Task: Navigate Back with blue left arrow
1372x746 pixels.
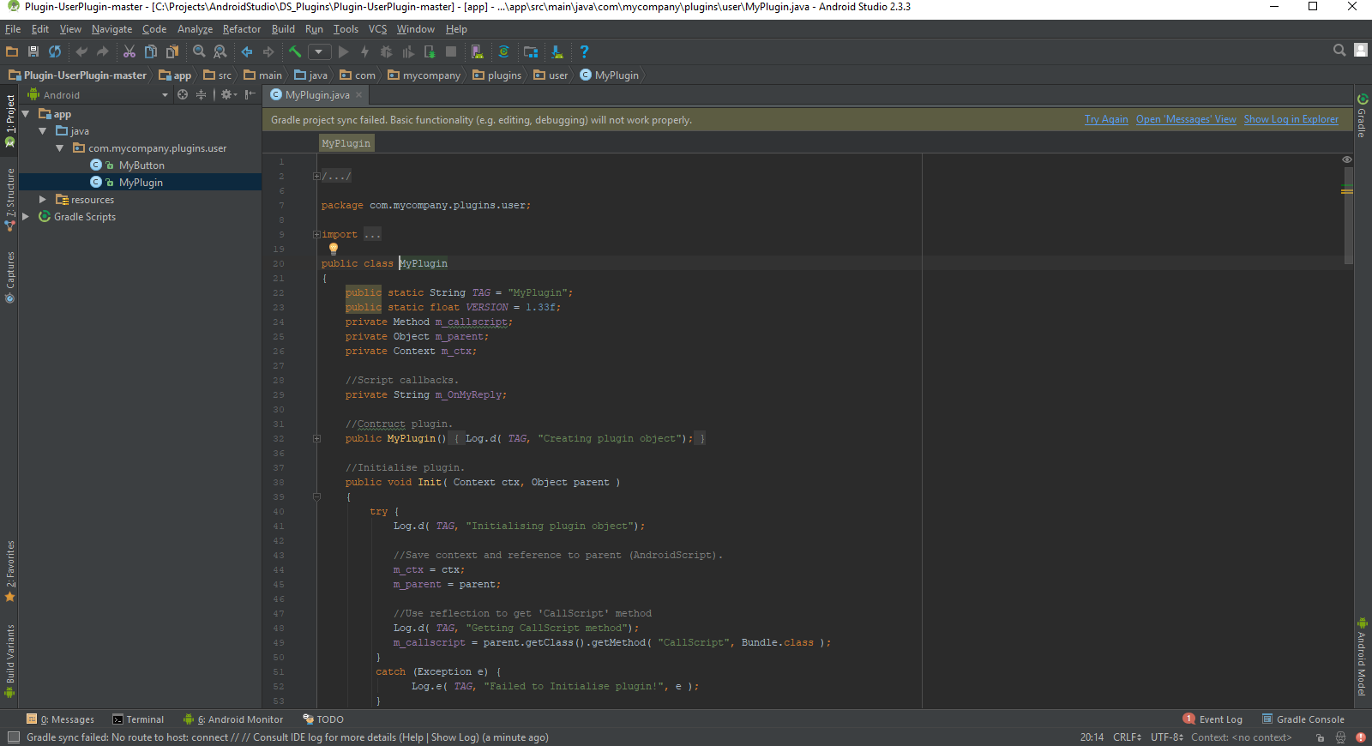Action: tap(247, 51)
